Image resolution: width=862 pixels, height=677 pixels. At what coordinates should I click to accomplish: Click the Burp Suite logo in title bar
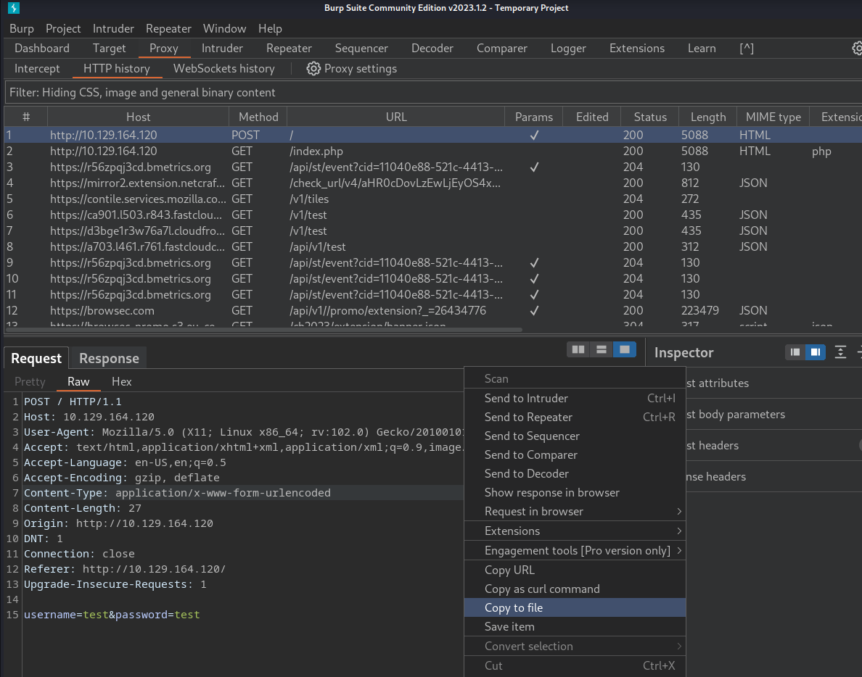[14, 8]
